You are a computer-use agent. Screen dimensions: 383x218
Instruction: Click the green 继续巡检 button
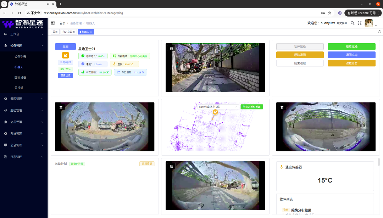point(351,46)
